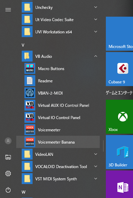This screenshot has width=133, height=198.
Task: Expand UVI Workstation x64 chevron
Action: point(96,32)
